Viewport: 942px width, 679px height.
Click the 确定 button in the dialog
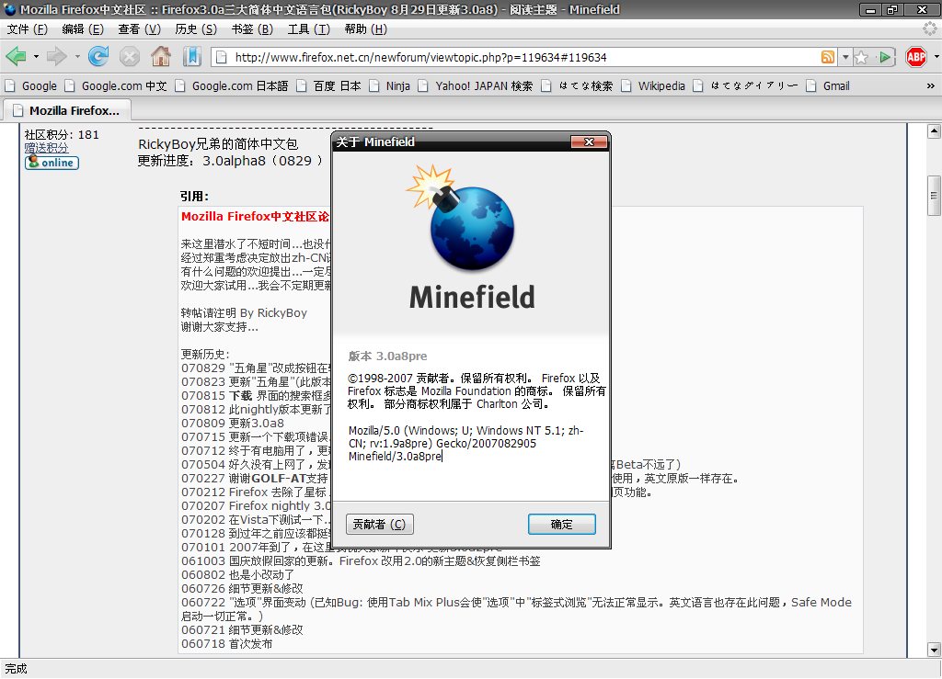click(562, 525)
